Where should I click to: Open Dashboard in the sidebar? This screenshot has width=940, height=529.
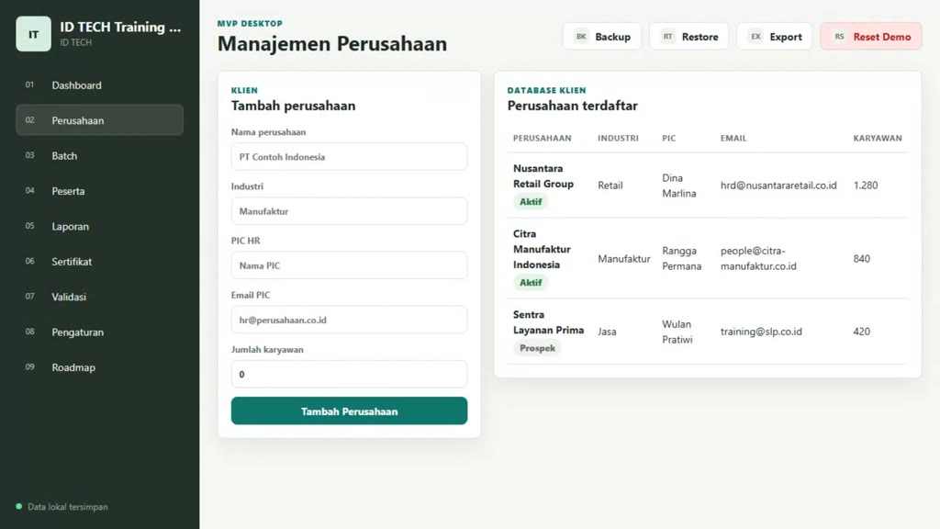99,85
